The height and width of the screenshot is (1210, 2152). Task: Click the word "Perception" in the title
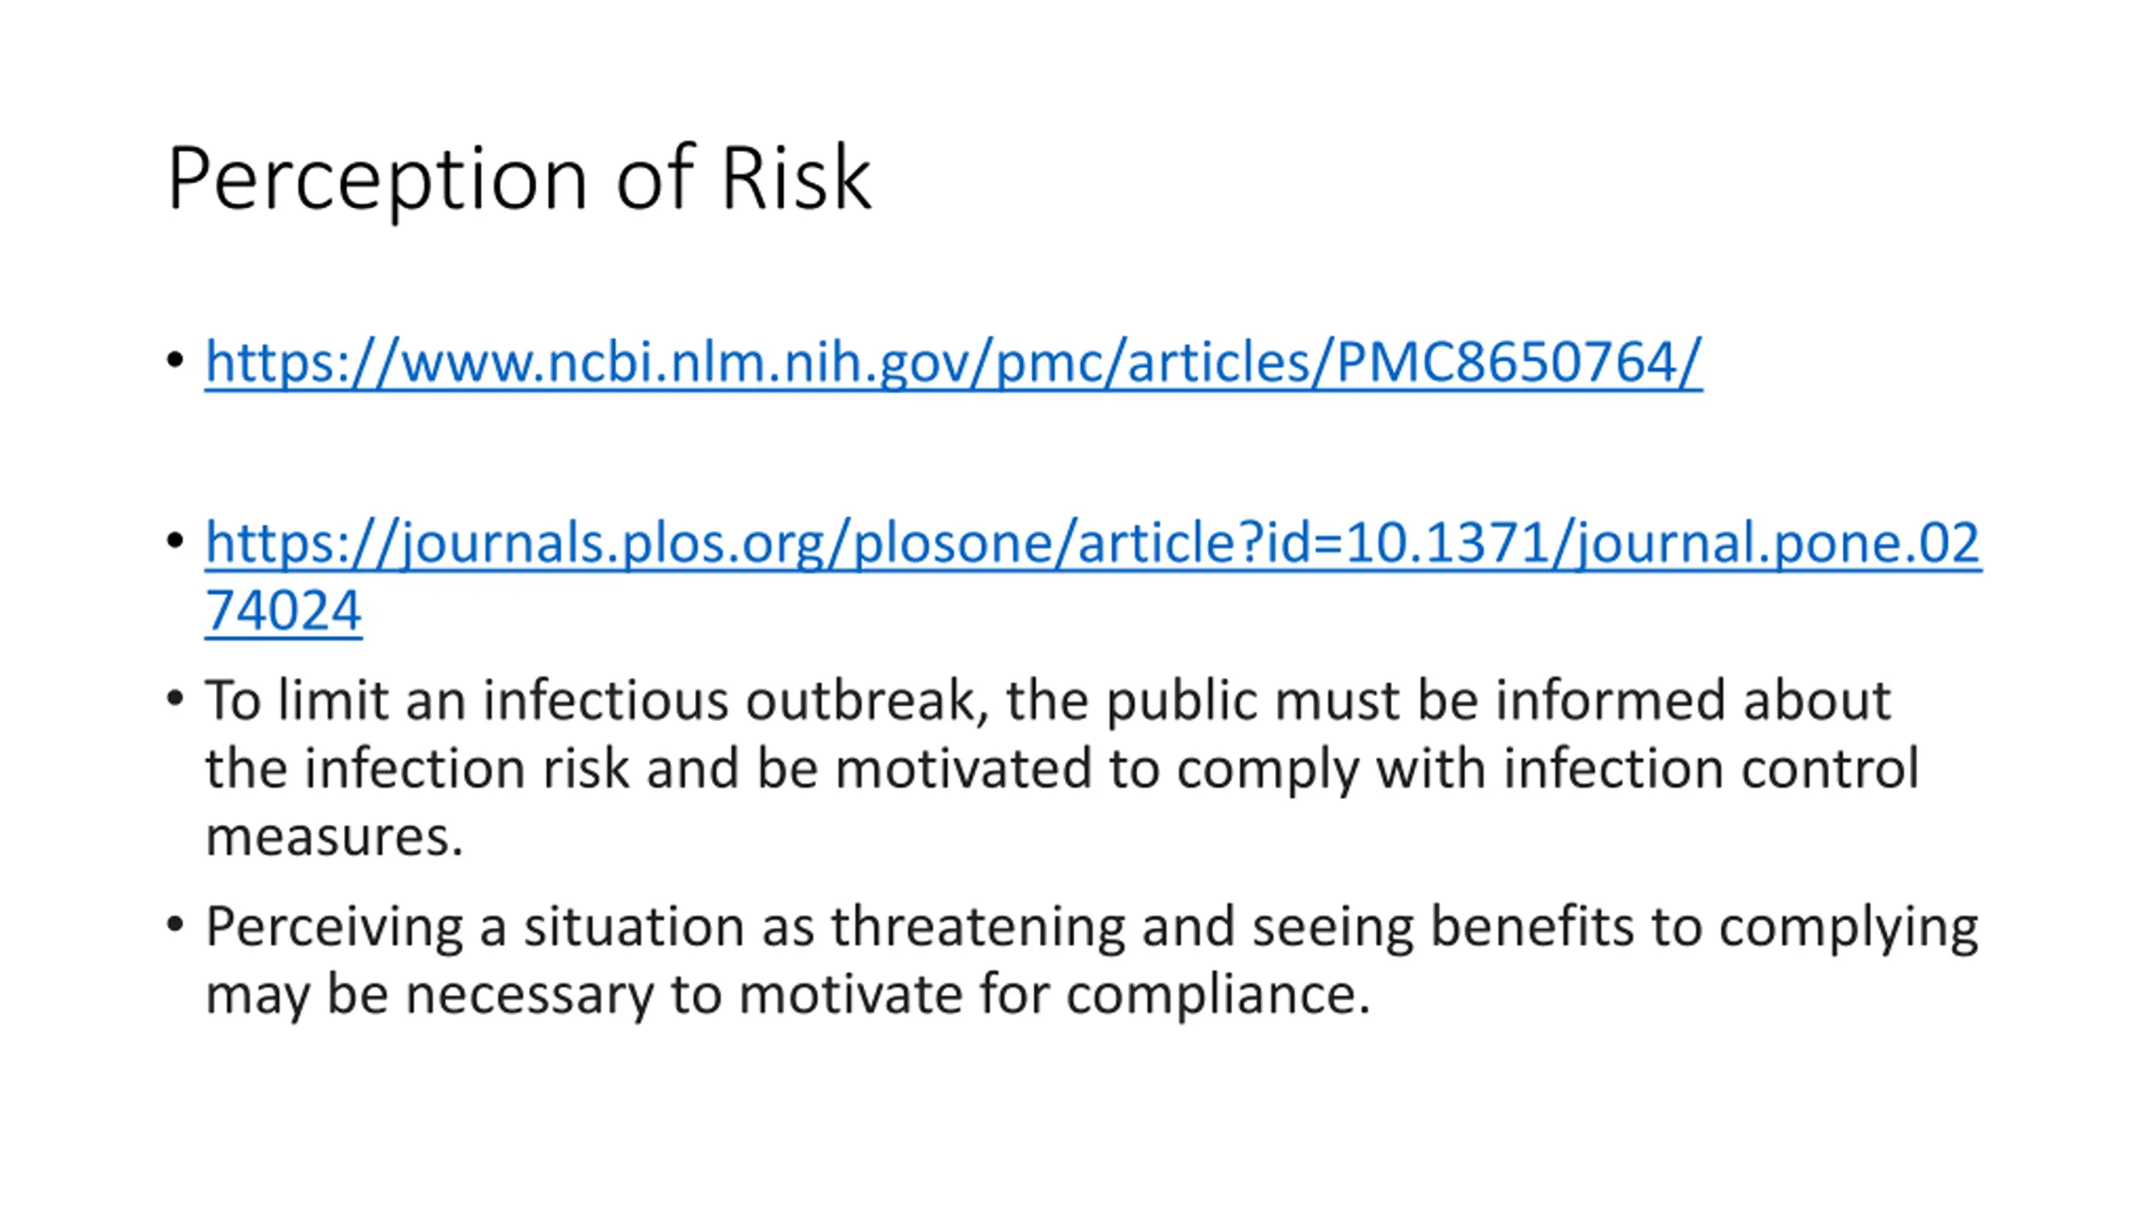(377, 180)
